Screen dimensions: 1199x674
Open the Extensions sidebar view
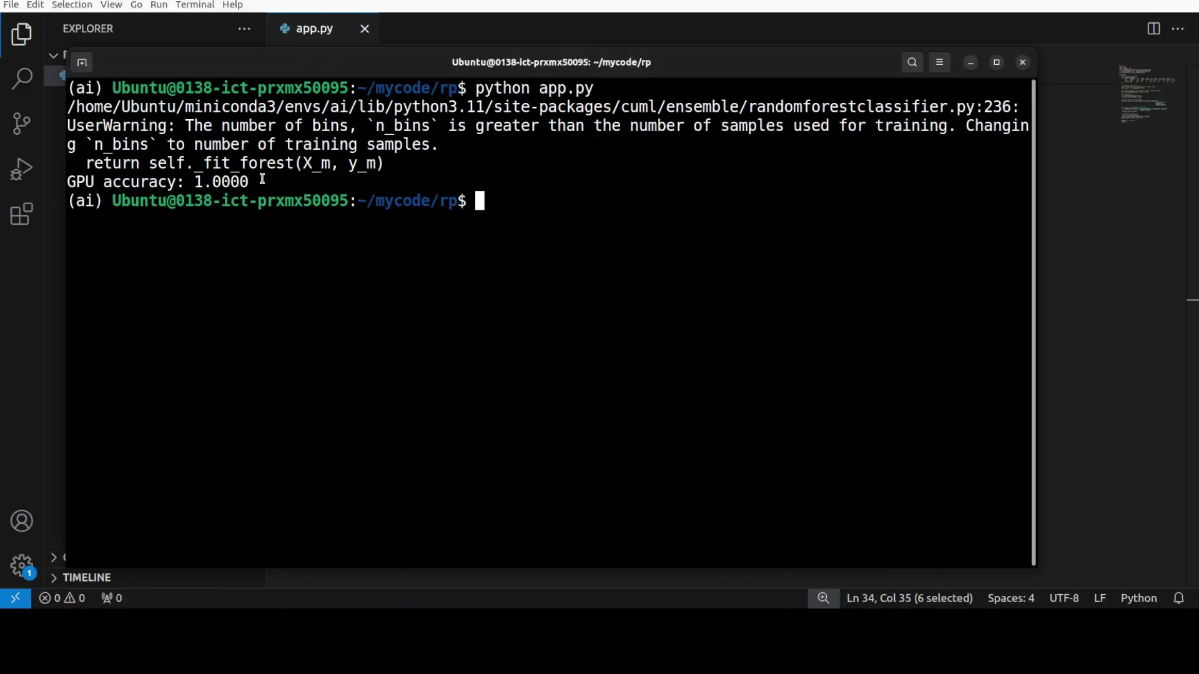tap(22, 214)
